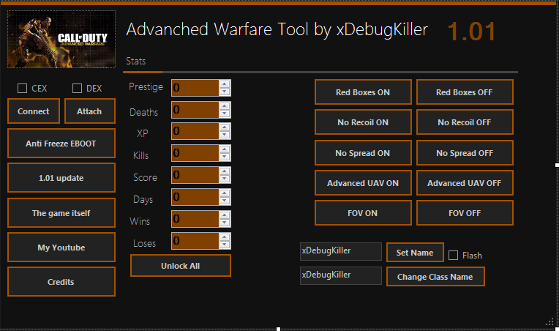Click the Set Name button

pyautogui.click(x=415, y=252)
